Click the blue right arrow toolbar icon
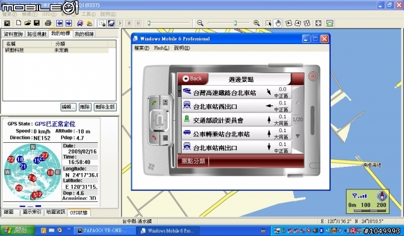The width and height of the screenshot is (404, 236). [69, 23]
